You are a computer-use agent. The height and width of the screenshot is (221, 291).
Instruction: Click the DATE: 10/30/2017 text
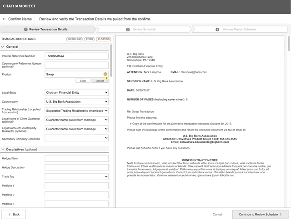[138, 90]
